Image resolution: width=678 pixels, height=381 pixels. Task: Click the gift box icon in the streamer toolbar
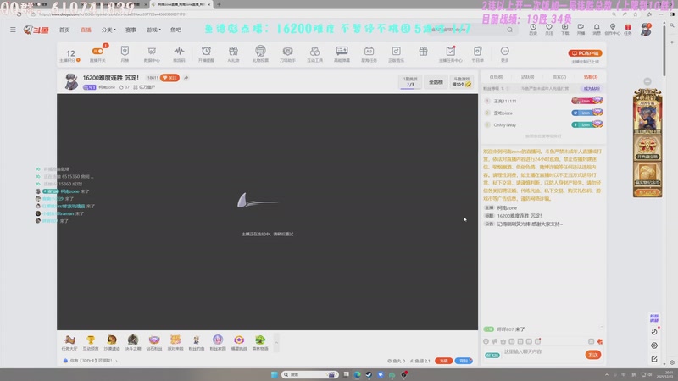pos(423,51)
